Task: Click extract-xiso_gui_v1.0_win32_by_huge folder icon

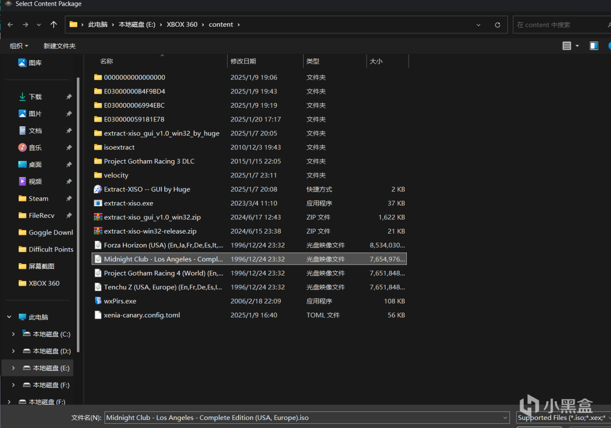Action: pyautogui.click(x=98, y=133)
